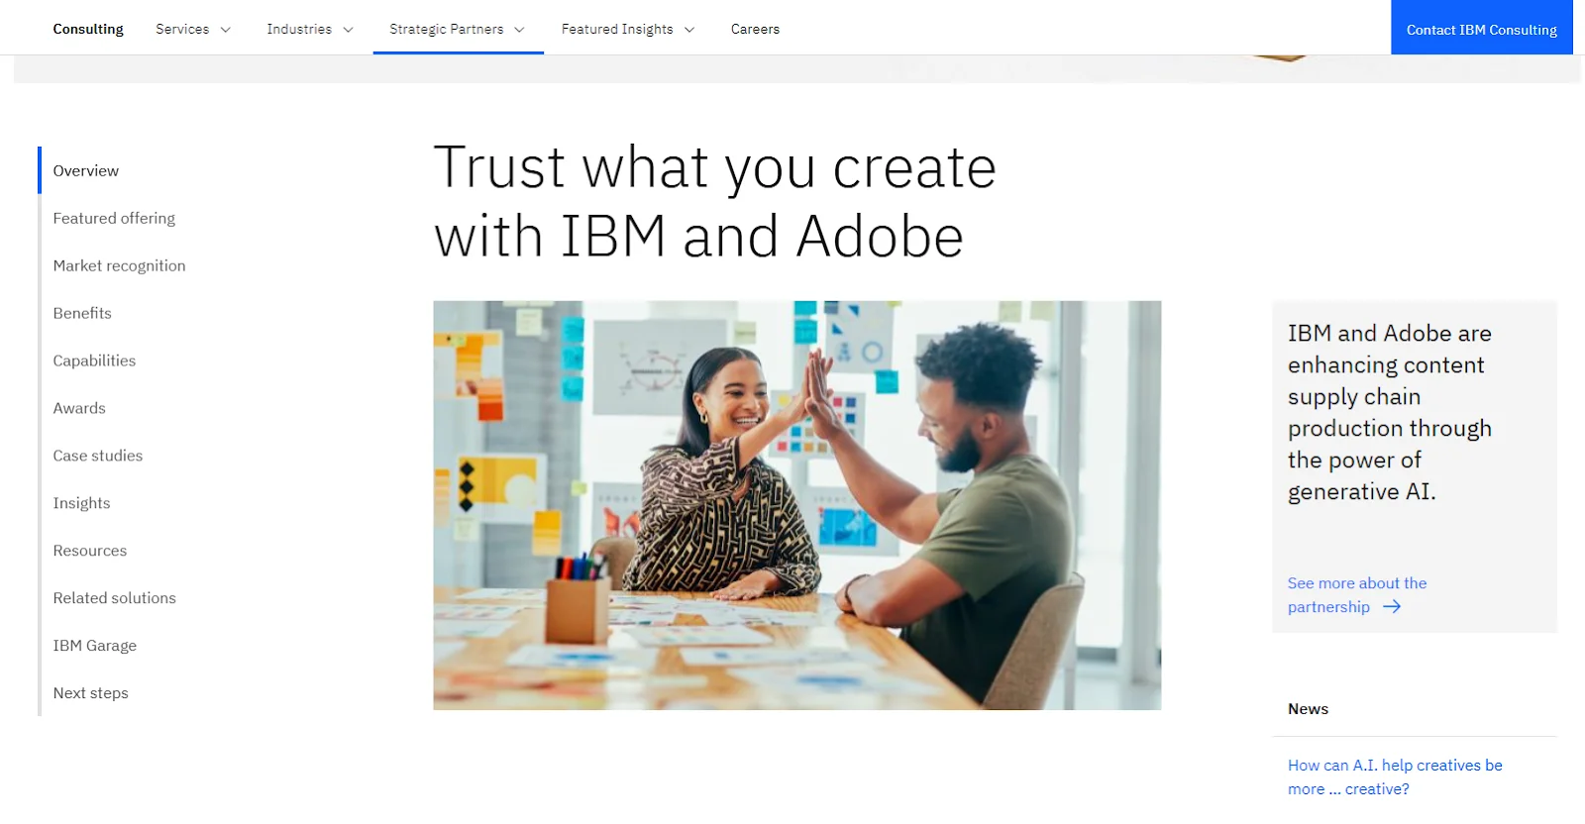
Task: Jump to the IBM Garage section
Action: point(94,645)
